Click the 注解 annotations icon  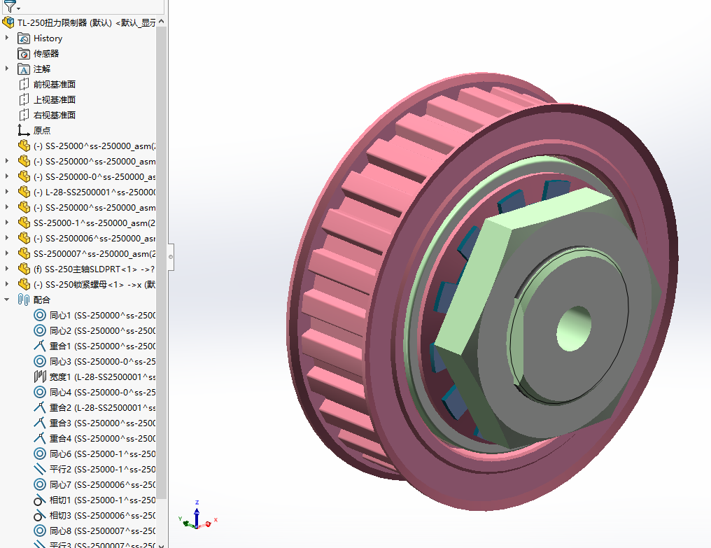(x=24, y=69)
